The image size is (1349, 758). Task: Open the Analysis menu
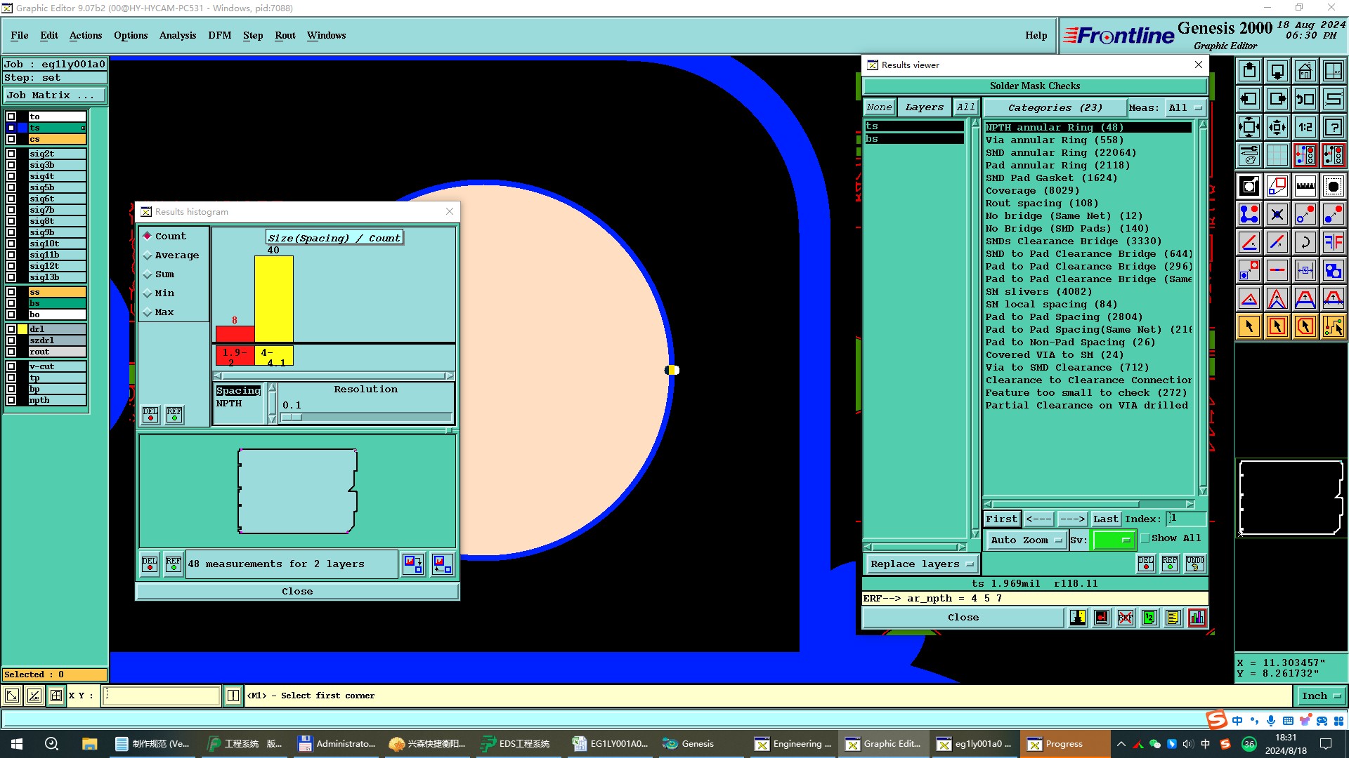[177, 35]
